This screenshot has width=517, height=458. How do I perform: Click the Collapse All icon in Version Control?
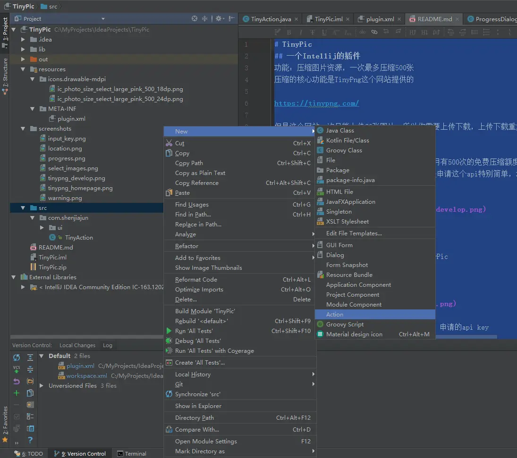pos(30,369)
